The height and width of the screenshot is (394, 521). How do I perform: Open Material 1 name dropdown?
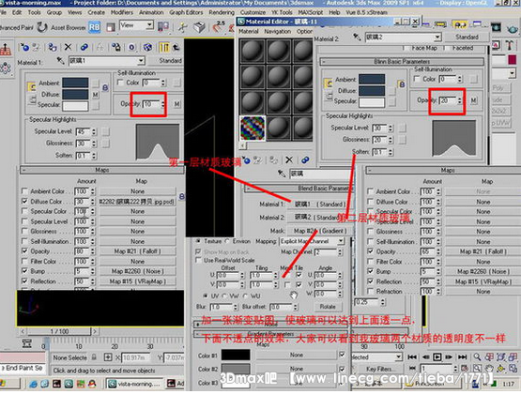click(x=141, y=61)
